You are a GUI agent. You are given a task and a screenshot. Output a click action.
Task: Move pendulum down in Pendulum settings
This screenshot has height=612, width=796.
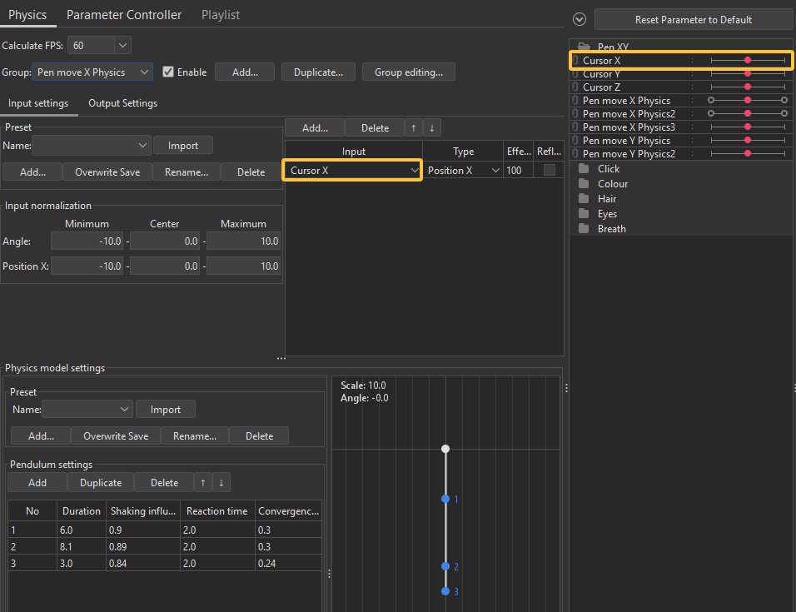click(221, 483)
